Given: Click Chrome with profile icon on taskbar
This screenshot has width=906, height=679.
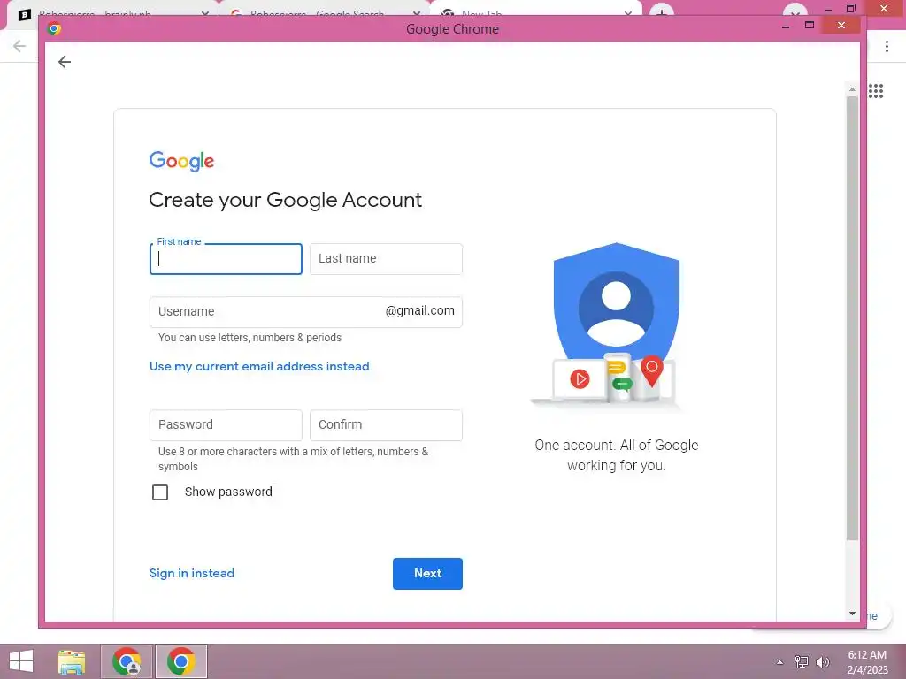Looking at the screenshot, I should point(127,661).
